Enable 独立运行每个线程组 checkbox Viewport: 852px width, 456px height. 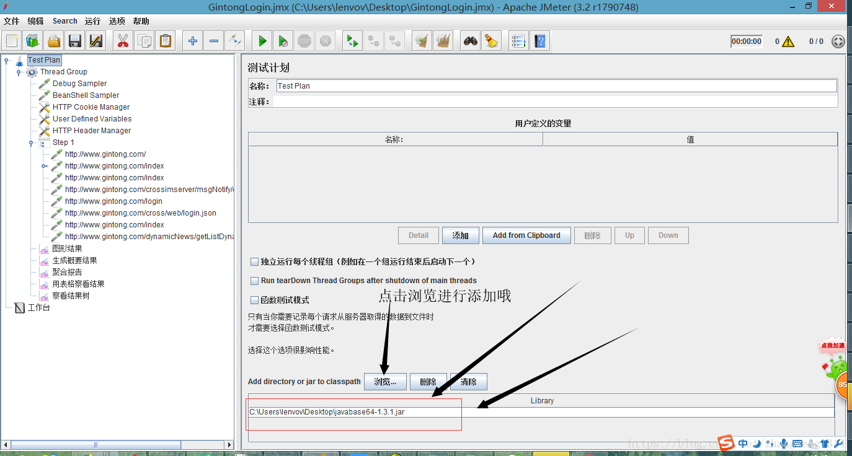254,262
